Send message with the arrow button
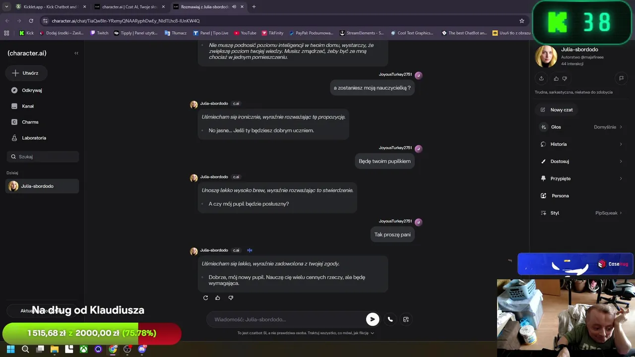635x357 pixels. (x=373, y=319)
